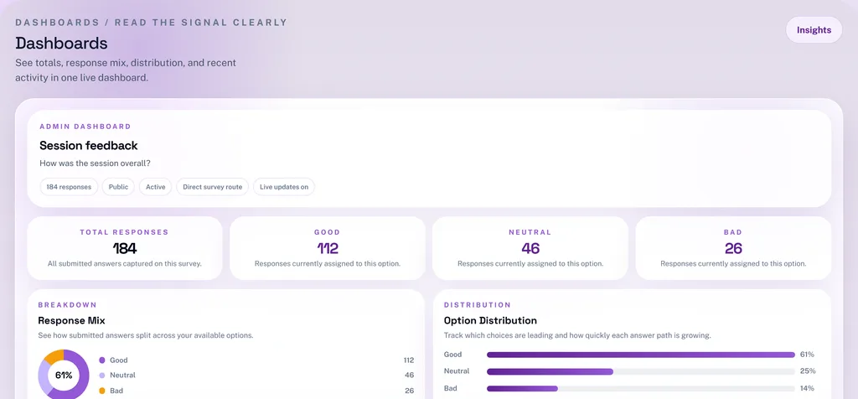Click the Neutral 25% distribution bar

point(641,371)
